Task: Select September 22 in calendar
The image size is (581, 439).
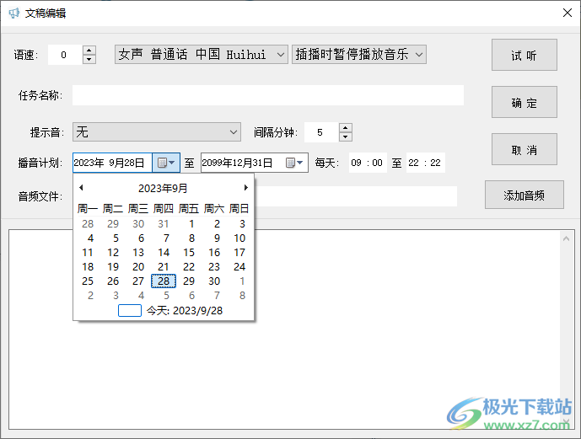Action: tap(189, 267)
